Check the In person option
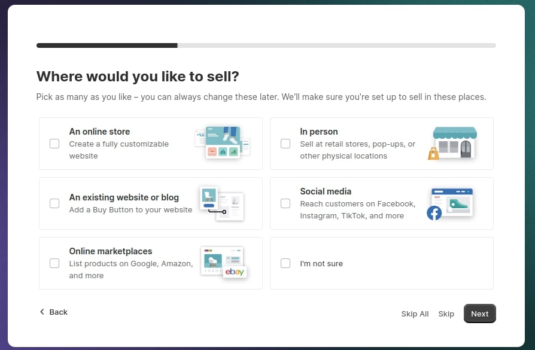535x350 pixels. tap(285, 144)
